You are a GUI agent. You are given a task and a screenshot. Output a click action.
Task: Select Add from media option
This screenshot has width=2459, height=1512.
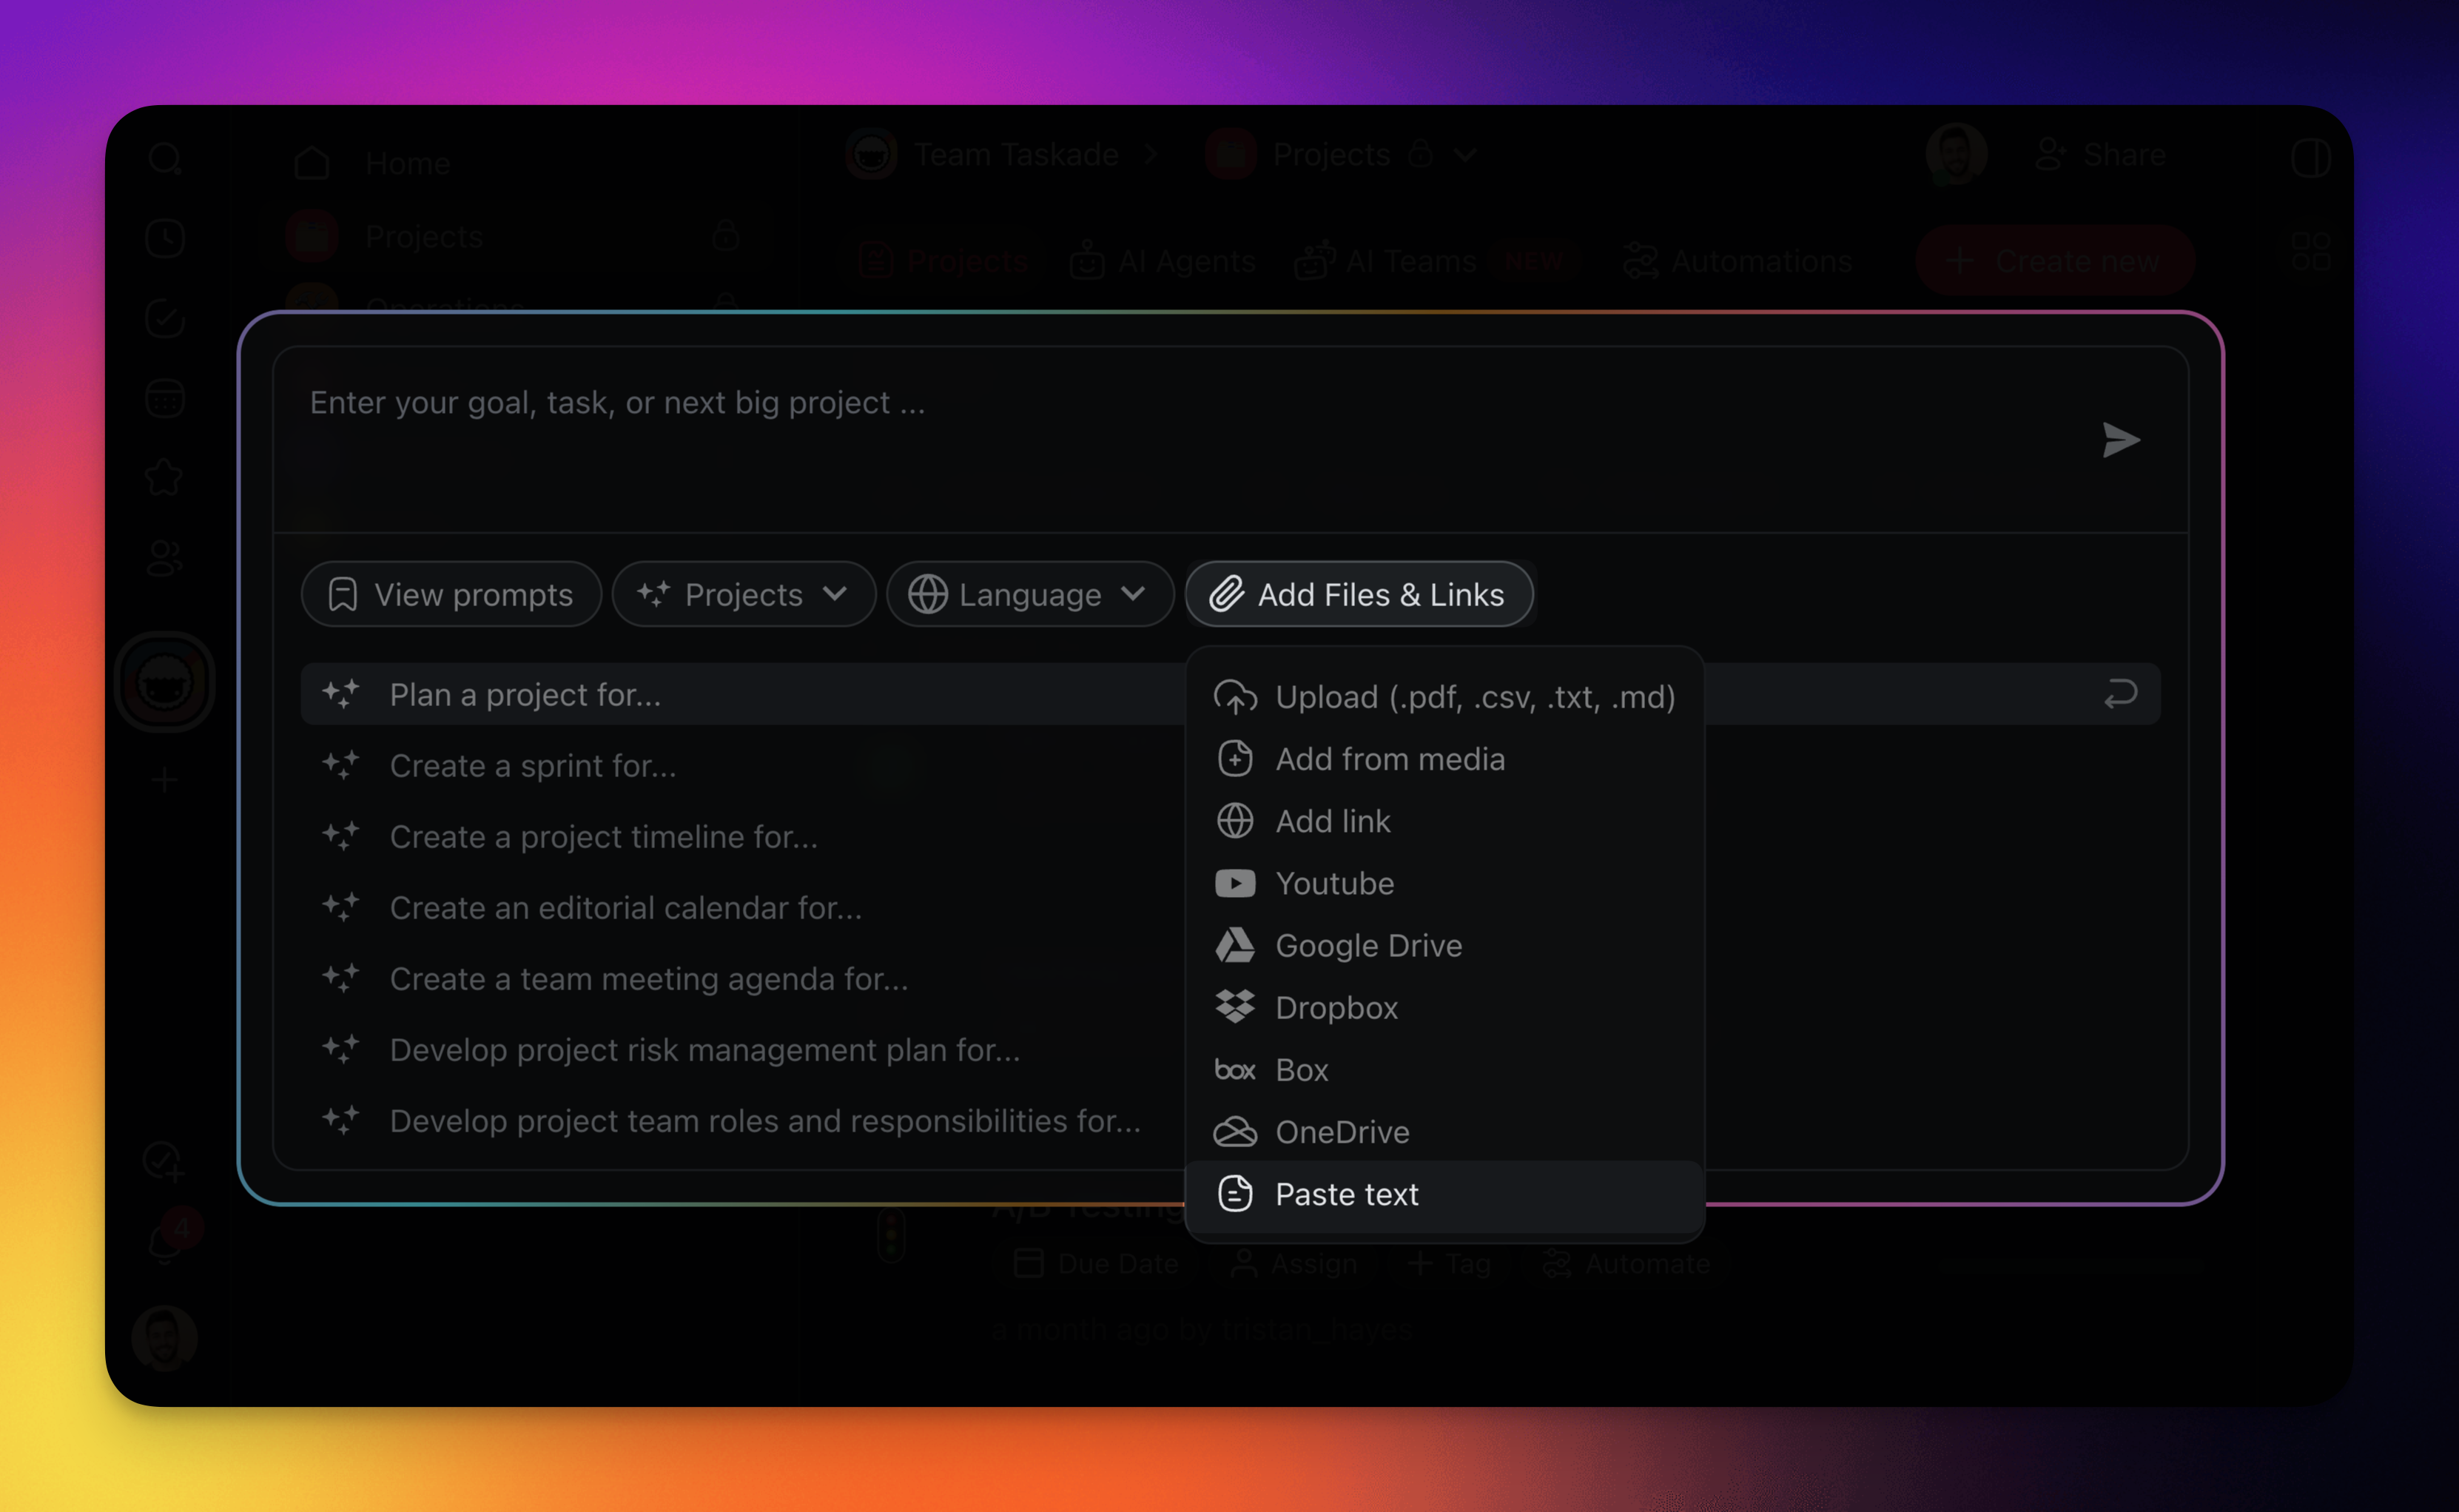coord(1388,759)
